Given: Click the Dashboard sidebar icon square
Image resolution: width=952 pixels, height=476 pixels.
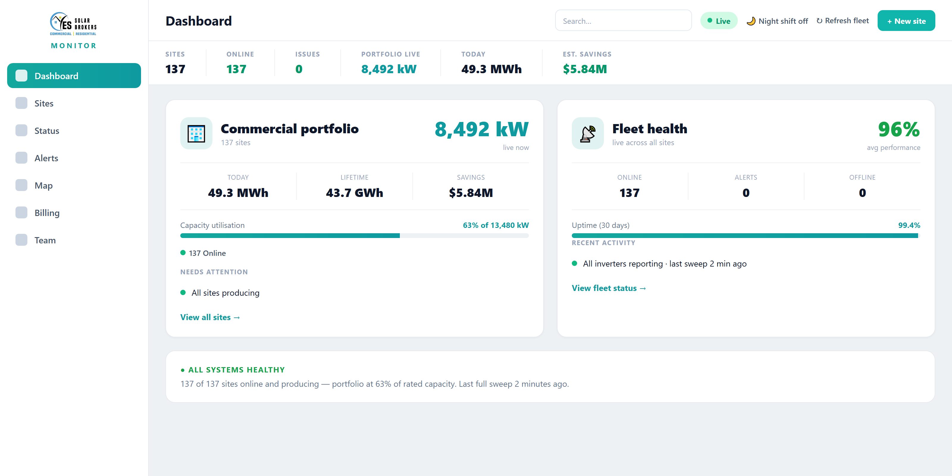Looking at the screenshot, I should pos(21,75).
